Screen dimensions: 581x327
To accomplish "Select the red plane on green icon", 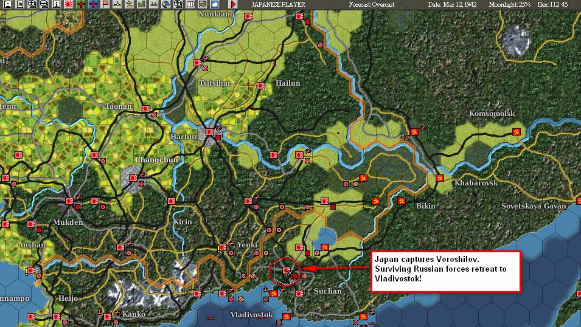I will click(81, 4).
